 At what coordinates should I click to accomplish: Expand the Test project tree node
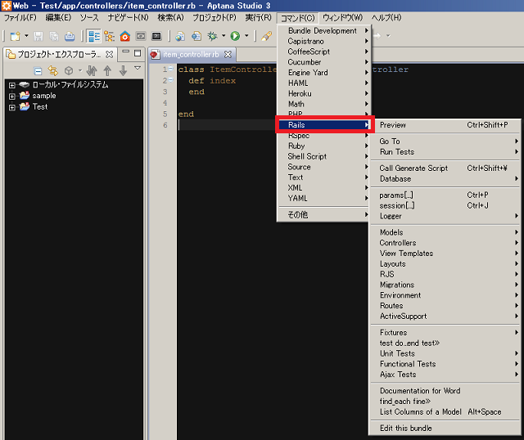click(12, 106)
